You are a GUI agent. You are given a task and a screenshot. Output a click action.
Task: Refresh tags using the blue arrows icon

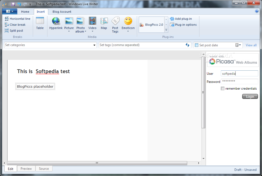click(187, 45)
